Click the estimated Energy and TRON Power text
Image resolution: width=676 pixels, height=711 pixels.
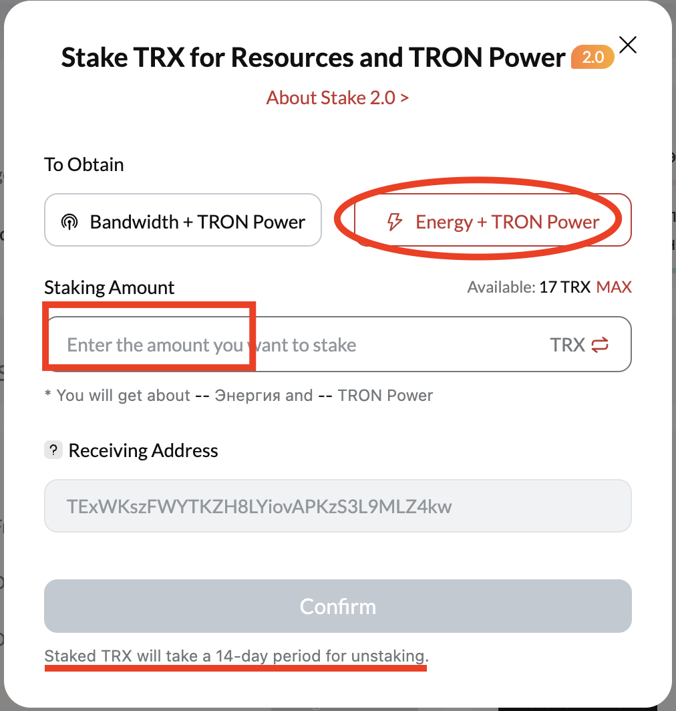point(238,396)
